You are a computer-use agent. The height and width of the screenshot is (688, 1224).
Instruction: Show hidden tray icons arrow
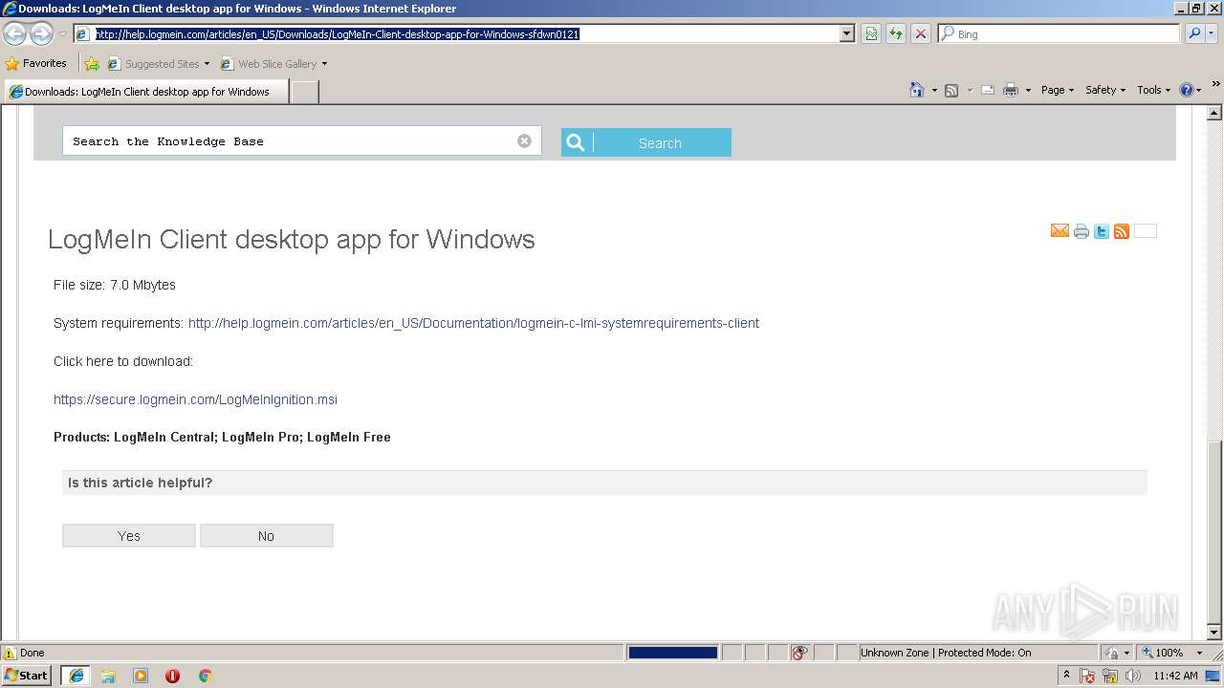tap(1066, 676)
